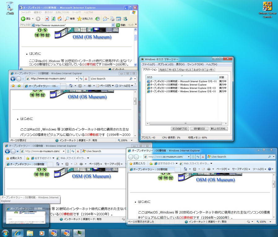Click the Mail envelope icon in XP-style IE toolbar
Image resolution: width=278 pixels, height=237 pixels.
(105, 19)
